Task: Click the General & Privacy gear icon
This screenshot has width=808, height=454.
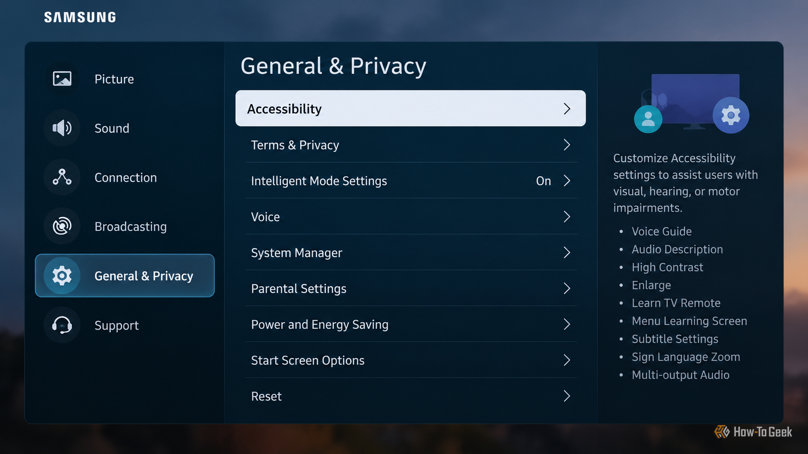Action: point(62,276)
